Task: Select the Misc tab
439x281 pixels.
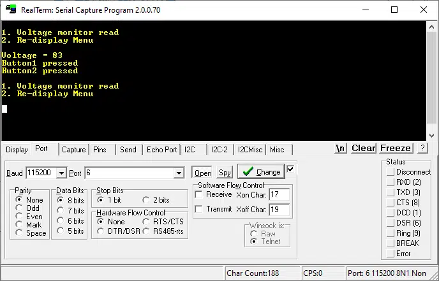Action: click(277, 150)
